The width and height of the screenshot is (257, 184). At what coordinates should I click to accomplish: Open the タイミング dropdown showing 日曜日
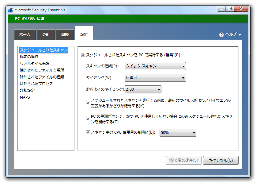pyautogui.click(x=155, y=78)
